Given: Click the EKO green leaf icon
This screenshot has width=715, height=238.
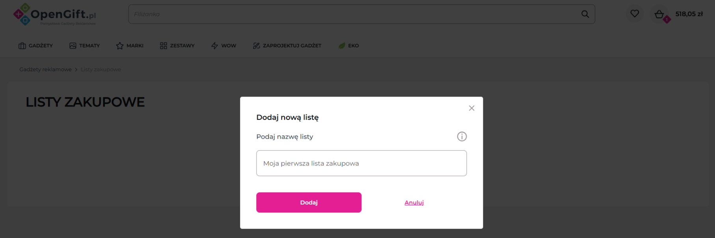Looking at the screenshot, I should click(x=342, y=46).
